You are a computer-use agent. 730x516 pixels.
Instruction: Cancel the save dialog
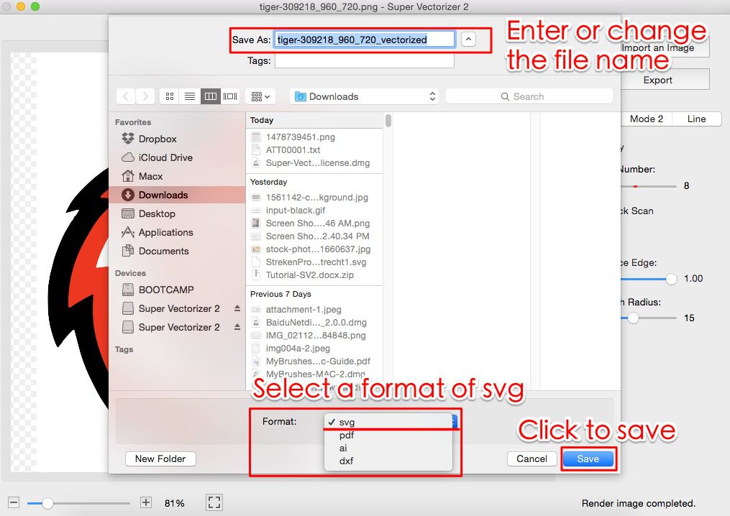pos(531,459)
